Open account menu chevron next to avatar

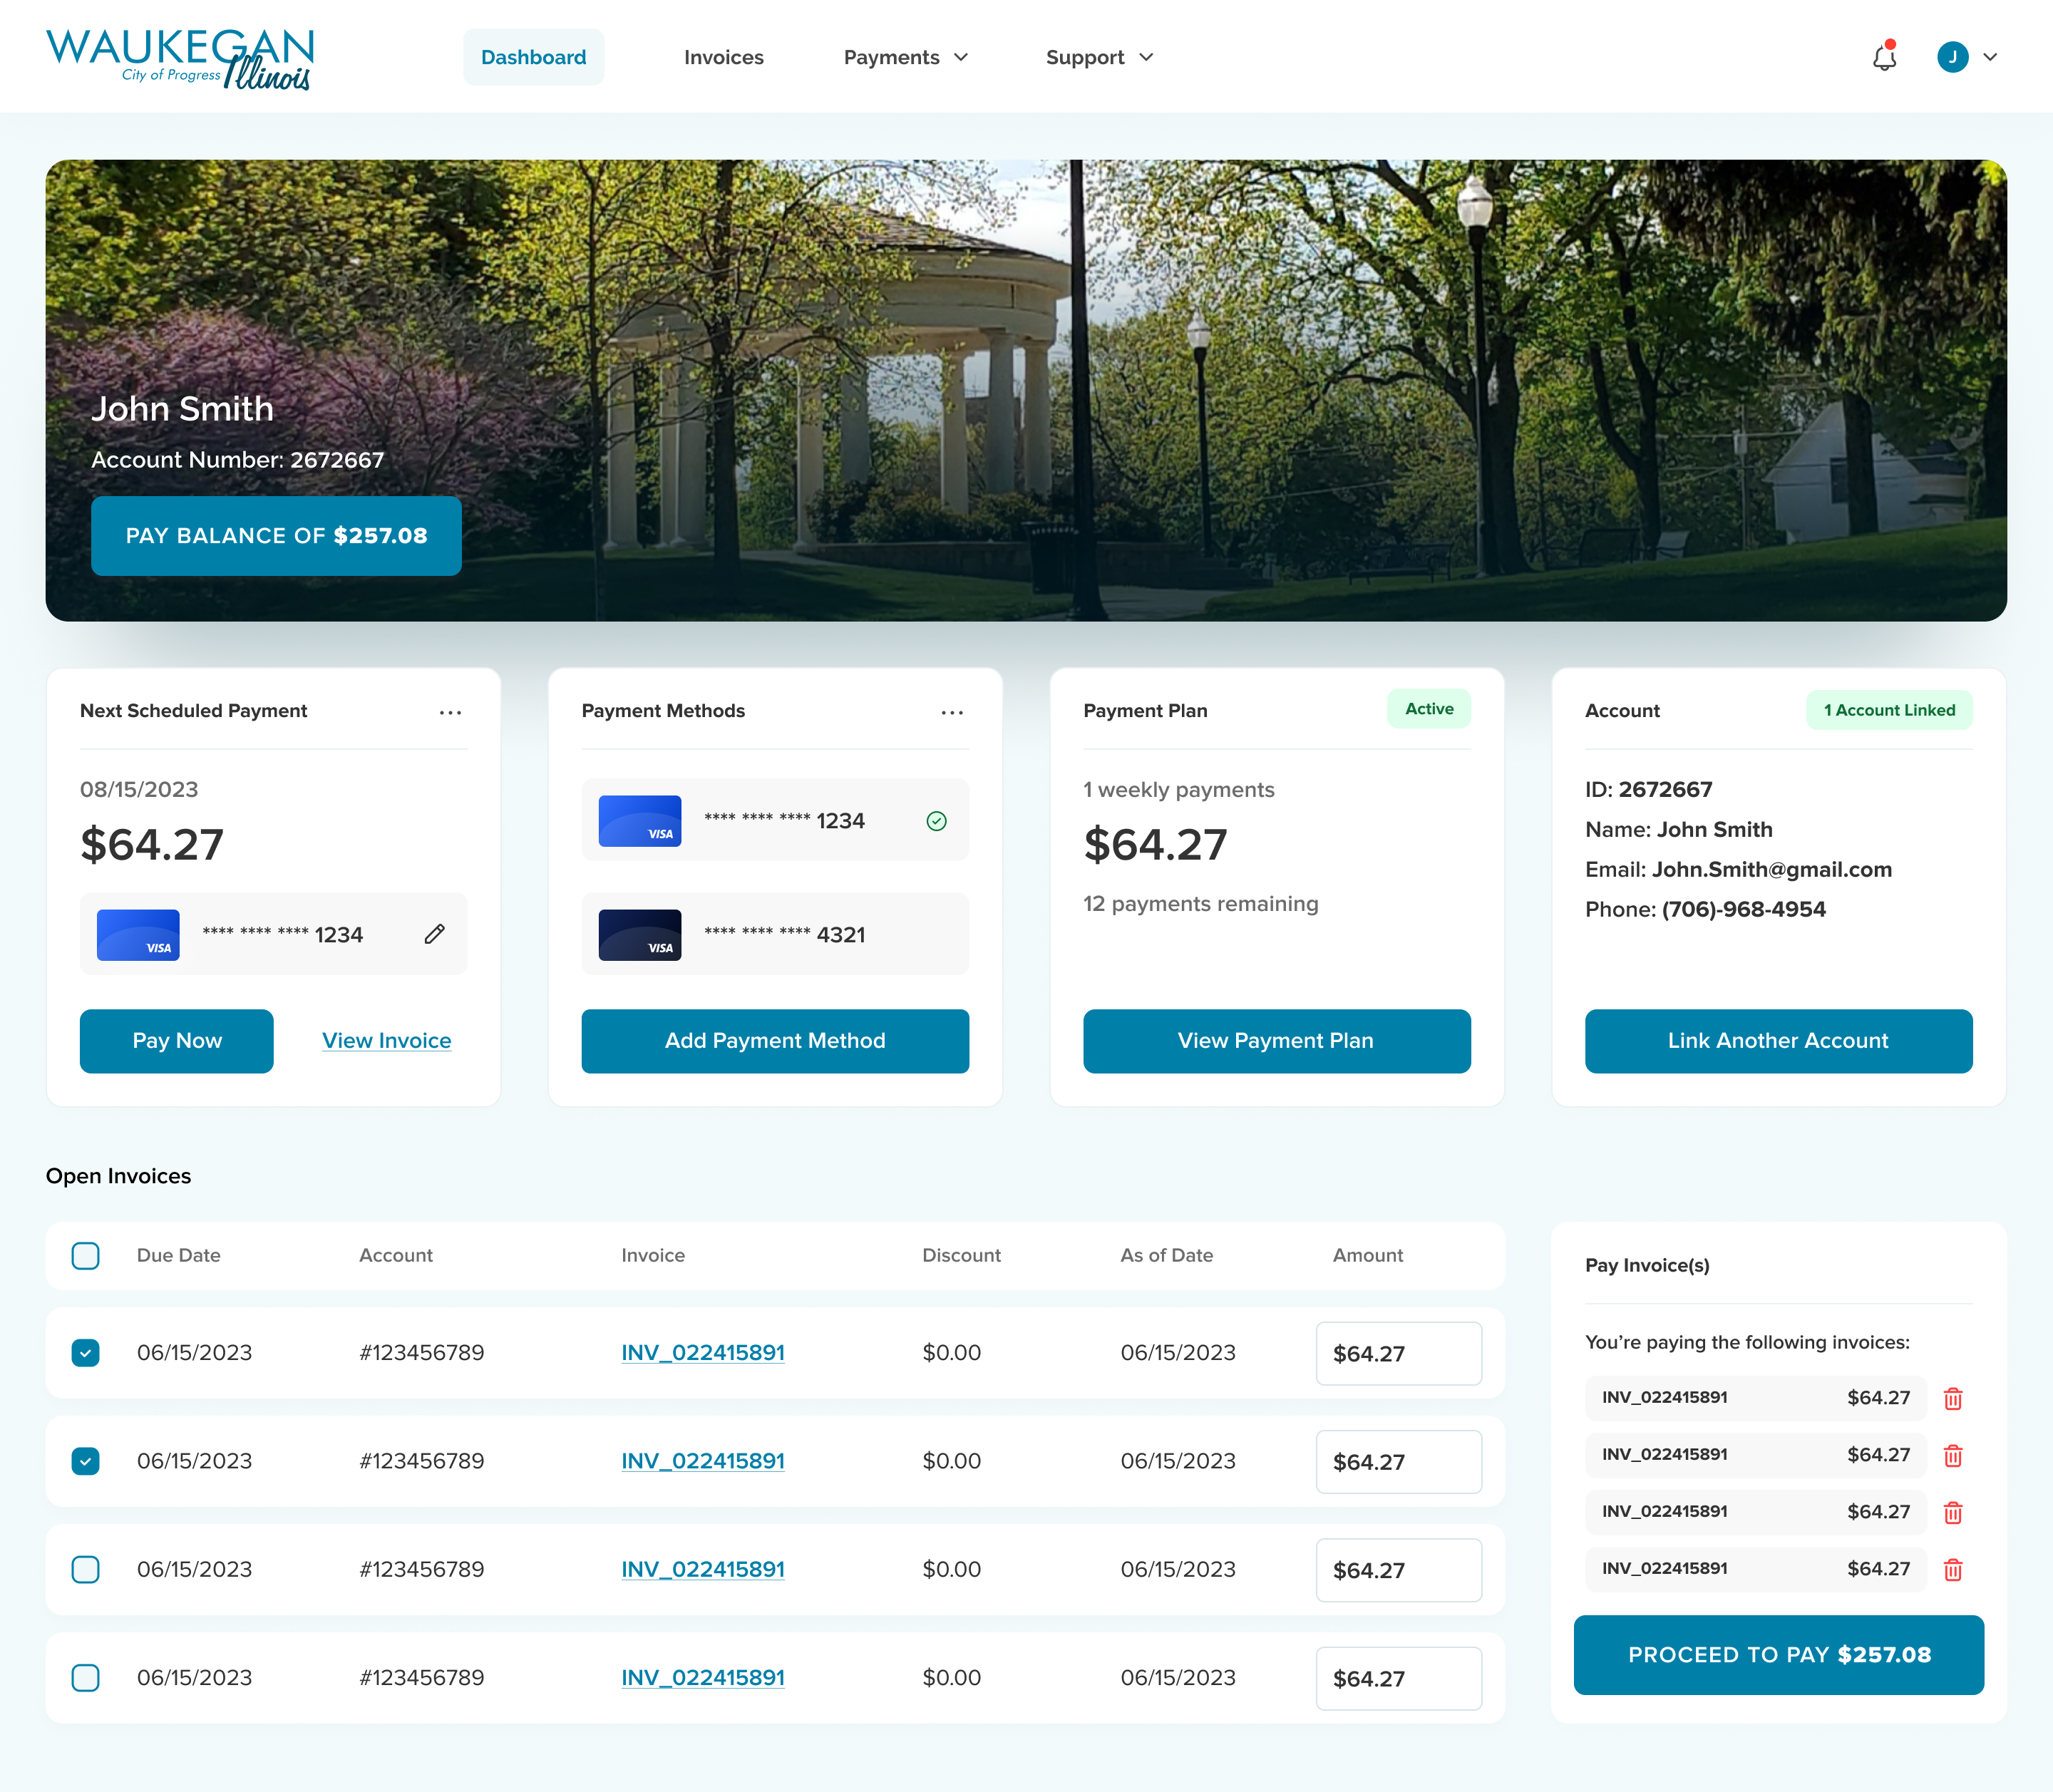coord(1990,57)
